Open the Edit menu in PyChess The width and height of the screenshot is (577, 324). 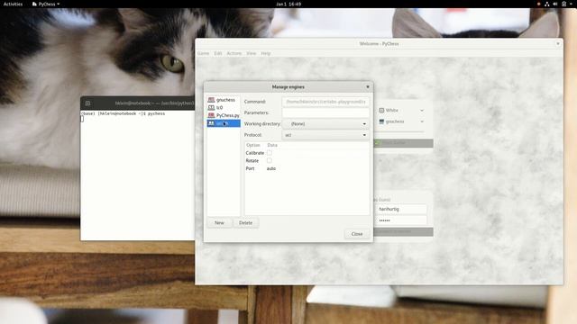(x=218, y=53)
